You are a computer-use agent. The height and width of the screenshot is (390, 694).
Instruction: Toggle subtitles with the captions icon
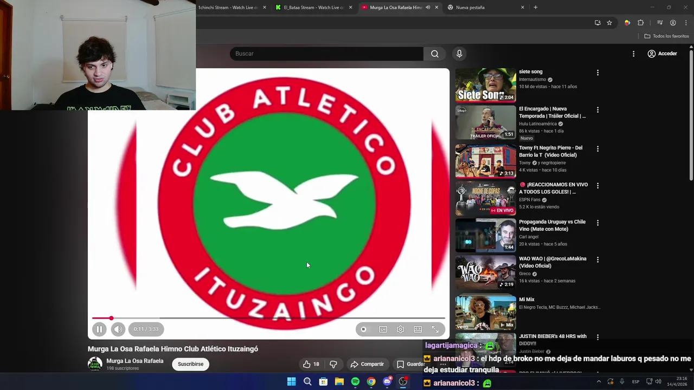point(383,329)
